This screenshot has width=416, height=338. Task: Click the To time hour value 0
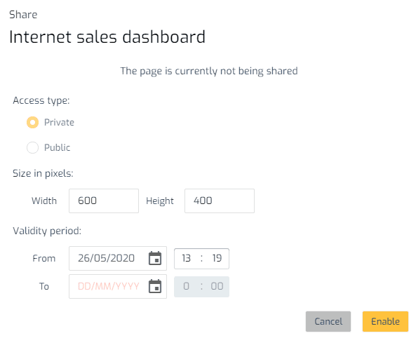point(186,286)
